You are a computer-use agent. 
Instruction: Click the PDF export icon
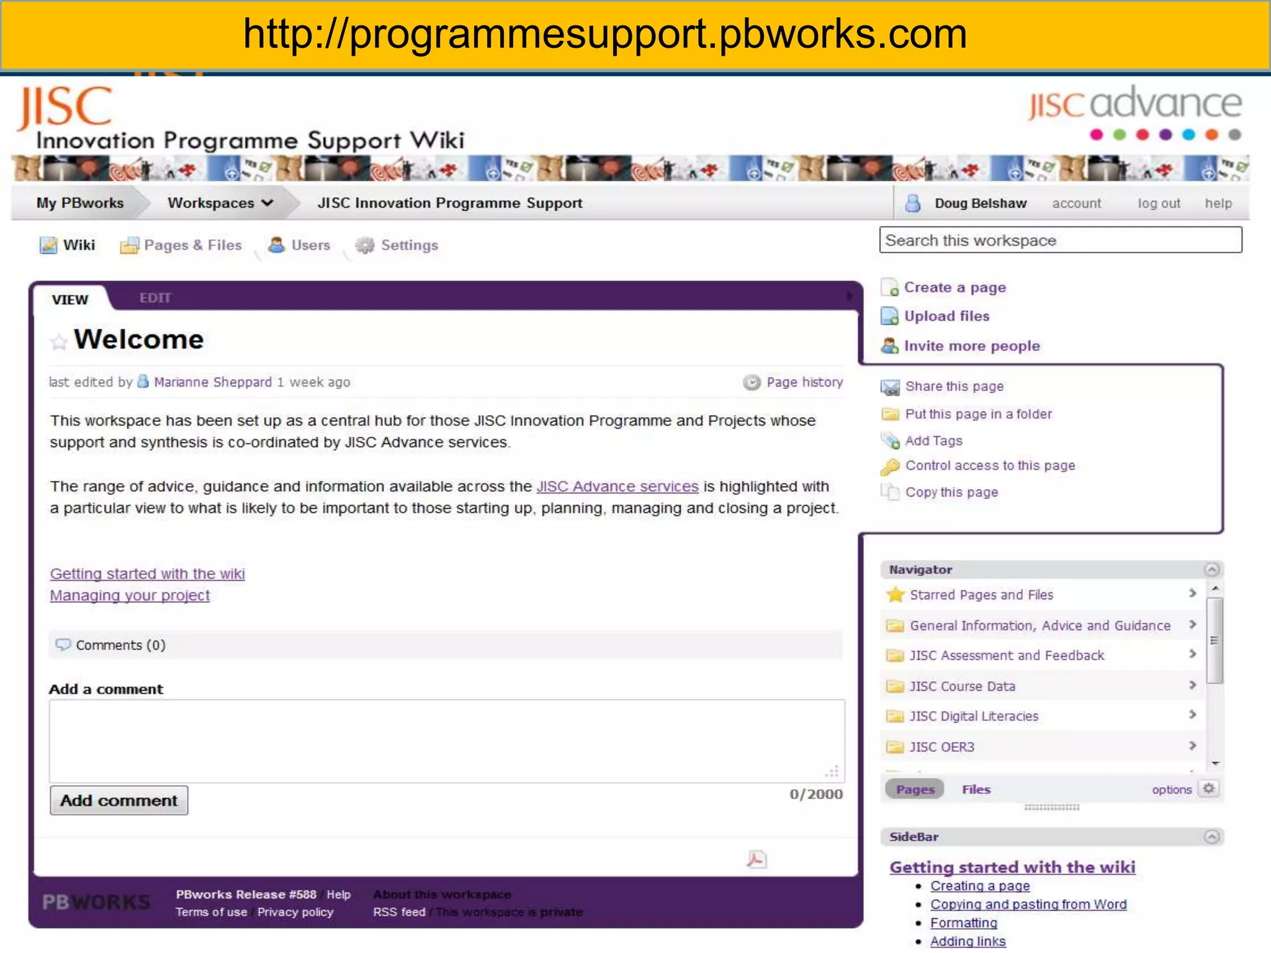(x=756, y=859)
